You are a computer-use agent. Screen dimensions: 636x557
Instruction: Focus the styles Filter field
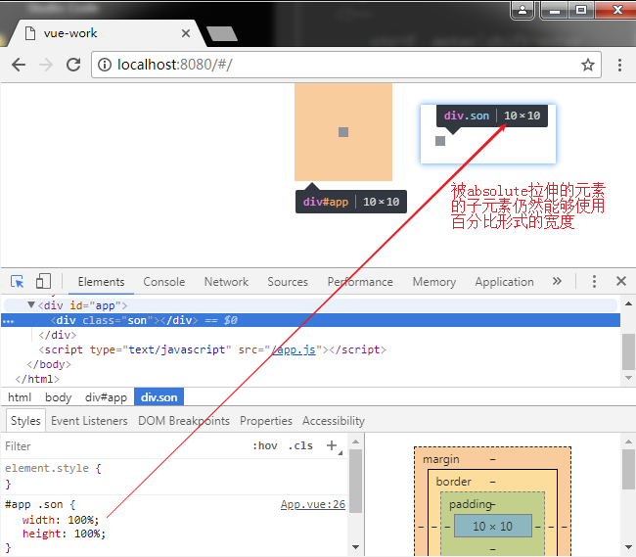121,445
